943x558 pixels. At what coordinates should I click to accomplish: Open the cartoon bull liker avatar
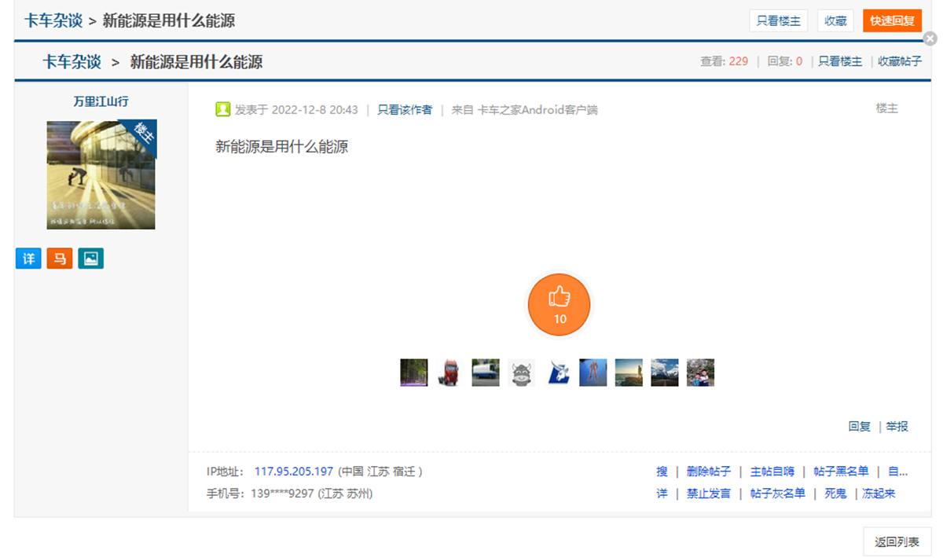pyautogui.click(x=521, y=373)
